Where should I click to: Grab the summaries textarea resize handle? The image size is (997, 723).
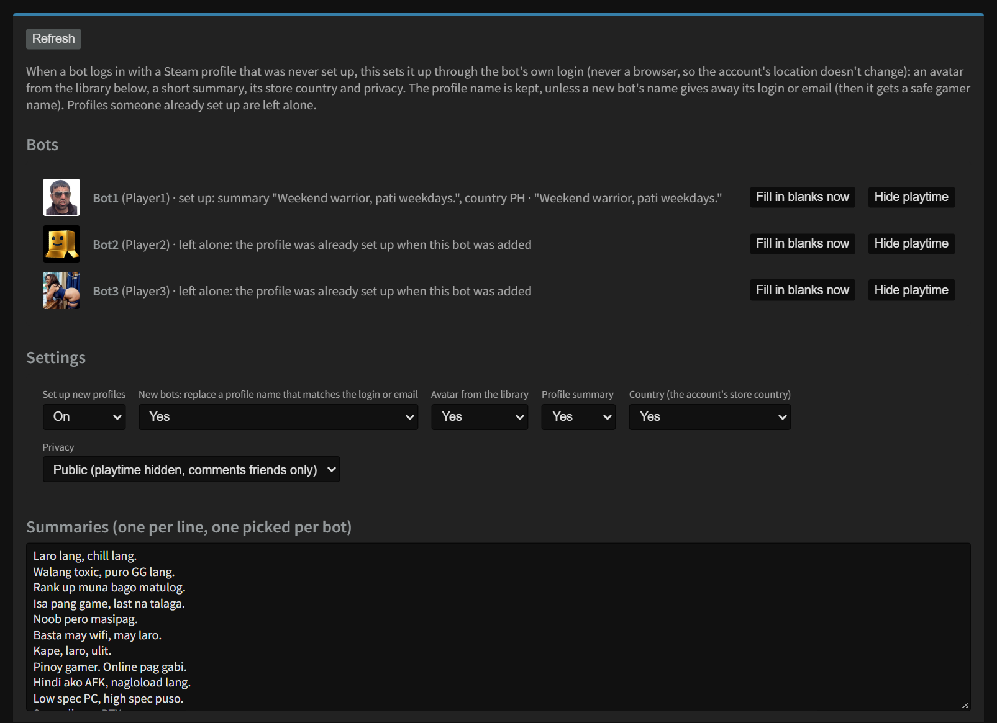pos(965,705)
